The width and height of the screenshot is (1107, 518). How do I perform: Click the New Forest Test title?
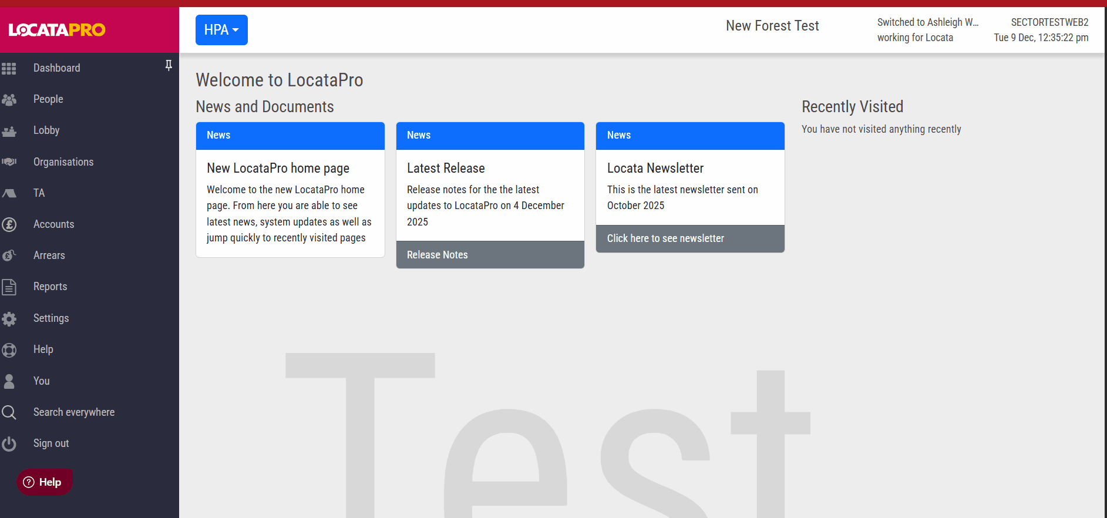pyautogui.click(x=772, y=26)
